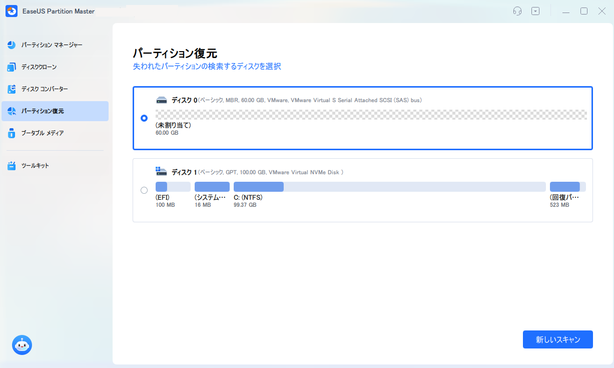Select Disk 0 radio button
614x368 pixels.
pyautogui.click(x=144, y=118)
